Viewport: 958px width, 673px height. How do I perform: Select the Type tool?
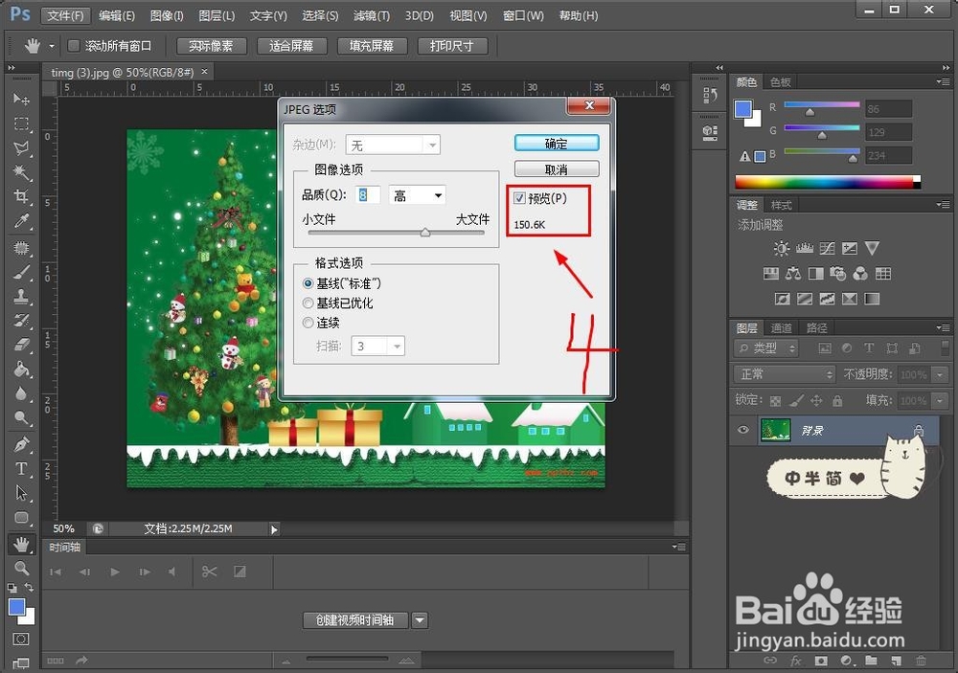click(x=21, y=469)
